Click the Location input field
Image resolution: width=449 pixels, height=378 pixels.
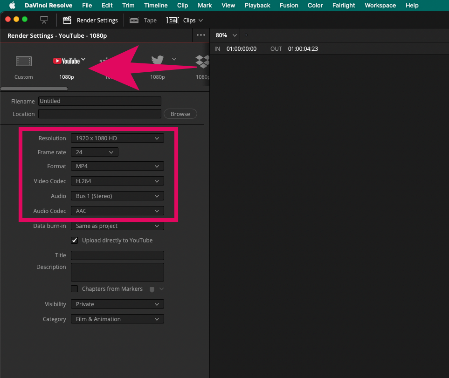click(x=100, y=114)
